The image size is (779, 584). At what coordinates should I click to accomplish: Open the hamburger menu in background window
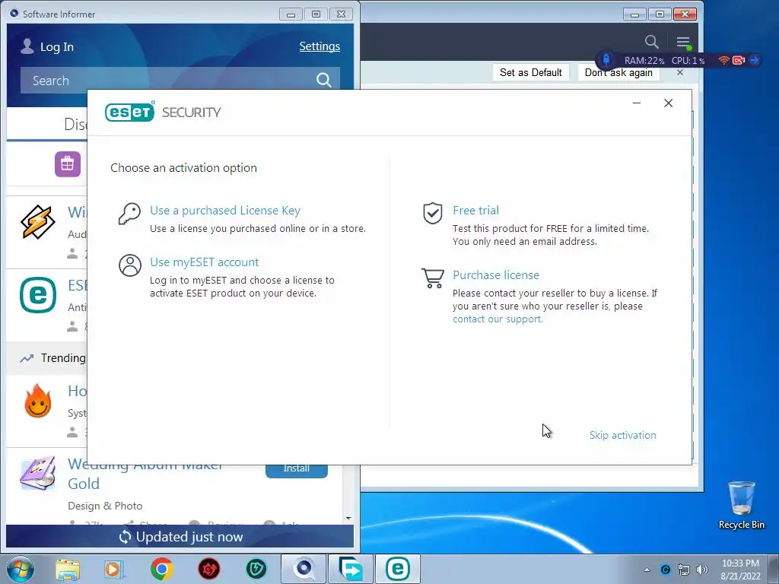tap(683, 42)
